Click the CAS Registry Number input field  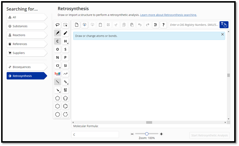point(194,25)
